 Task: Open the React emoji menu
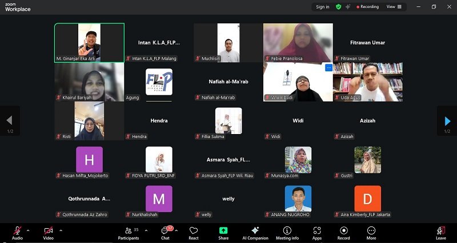pyautogui.click(x=194, y=233)
